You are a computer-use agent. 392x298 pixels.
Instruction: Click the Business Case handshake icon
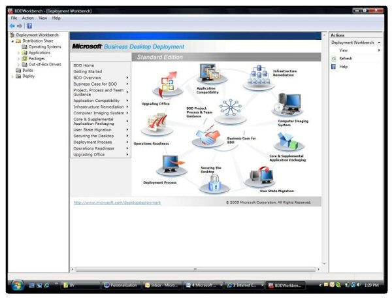pos(208,136)
